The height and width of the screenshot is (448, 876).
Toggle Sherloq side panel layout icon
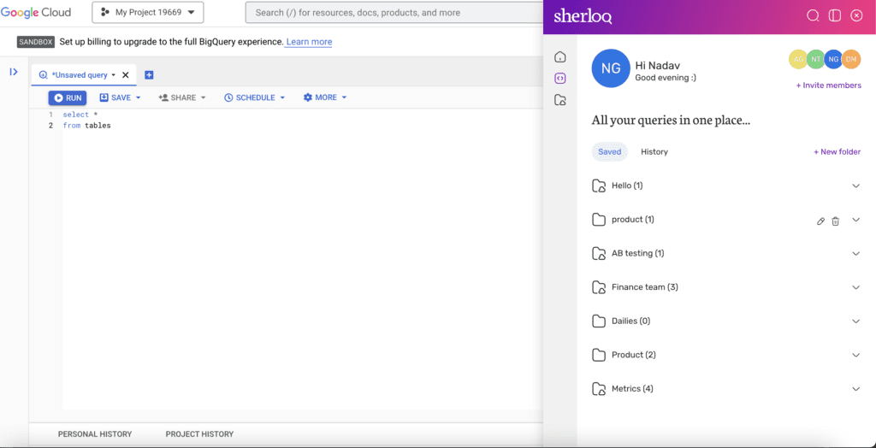pyautogui.click(x=835, y=15)
